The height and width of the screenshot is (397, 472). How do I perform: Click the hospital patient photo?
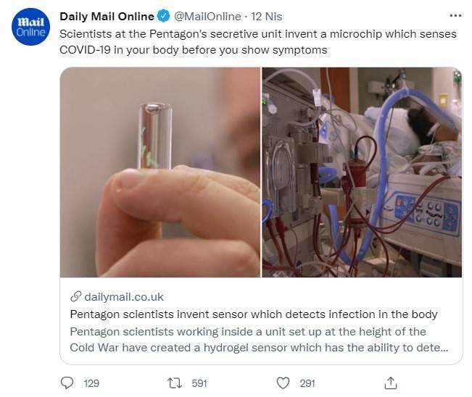pyautogui.click(x=362, y=172)
